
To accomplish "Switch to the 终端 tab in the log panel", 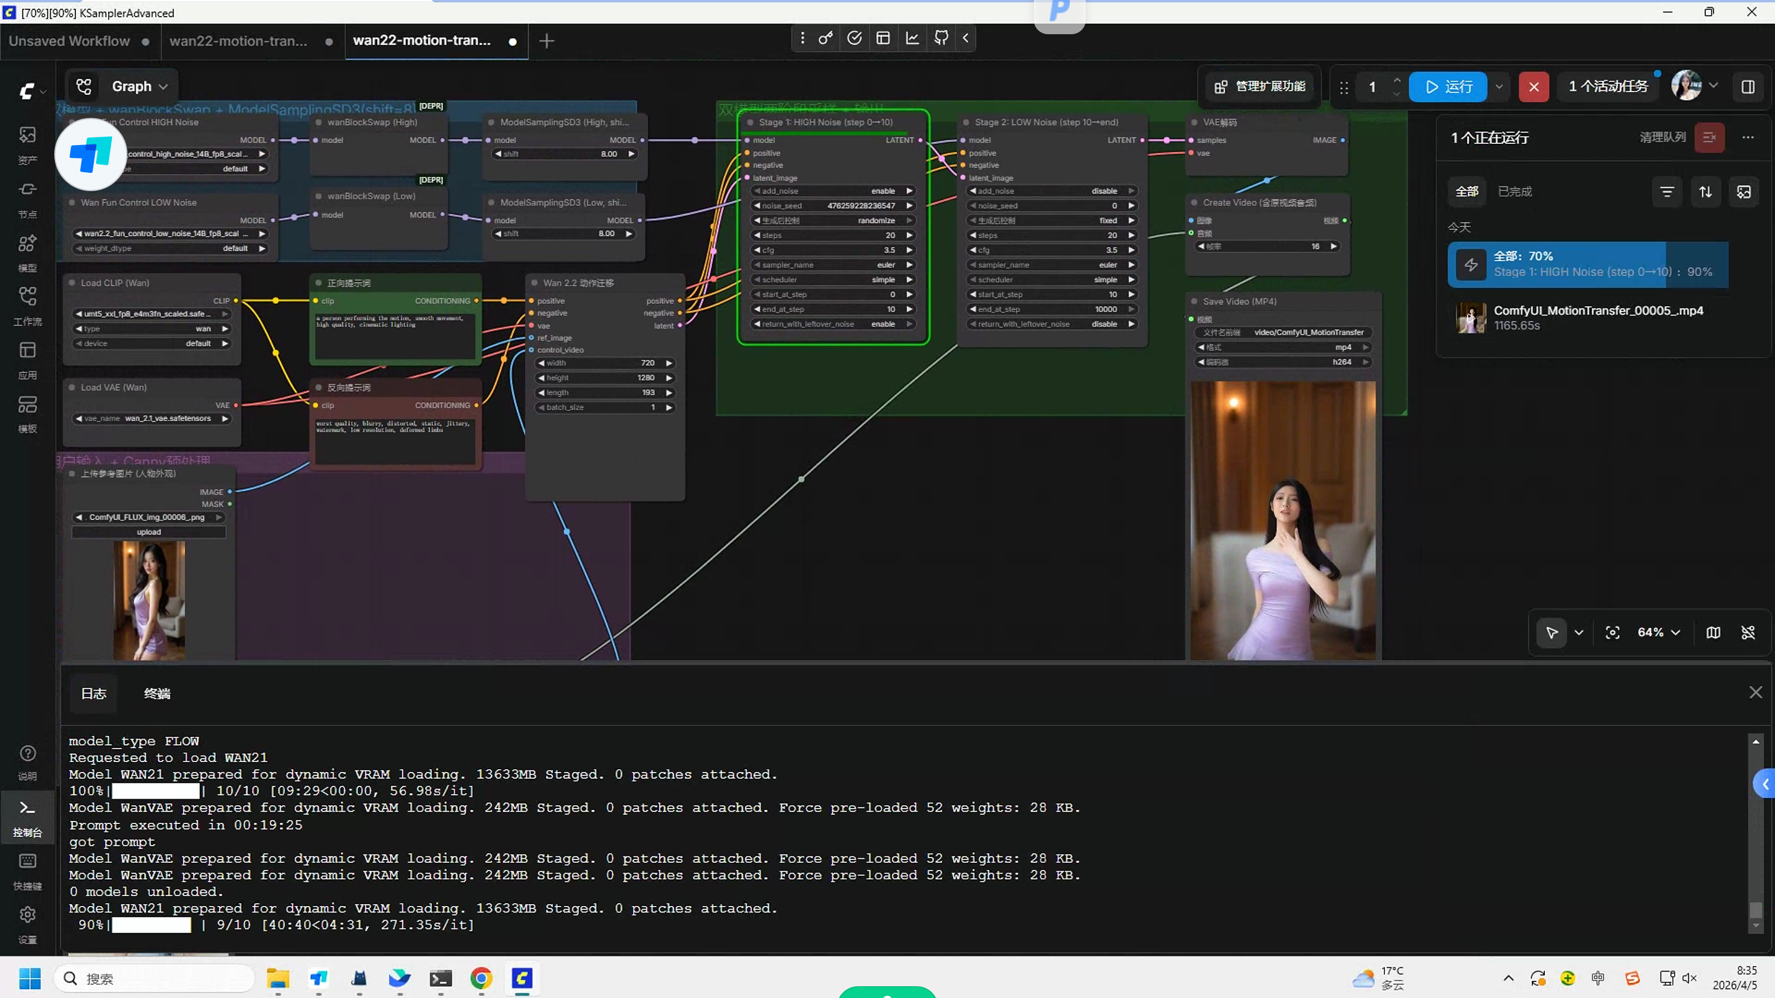I will pos(156,694).
